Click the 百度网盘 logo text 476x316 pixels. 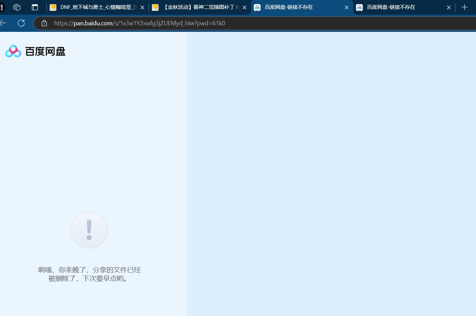[x=45, y=51]
